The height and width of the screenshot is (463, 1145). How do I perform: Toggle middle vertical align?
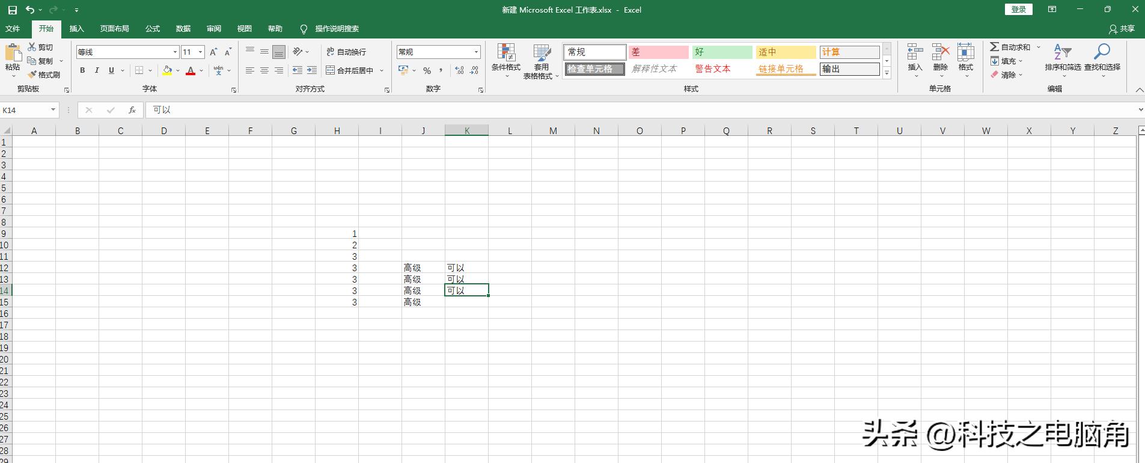264,52
